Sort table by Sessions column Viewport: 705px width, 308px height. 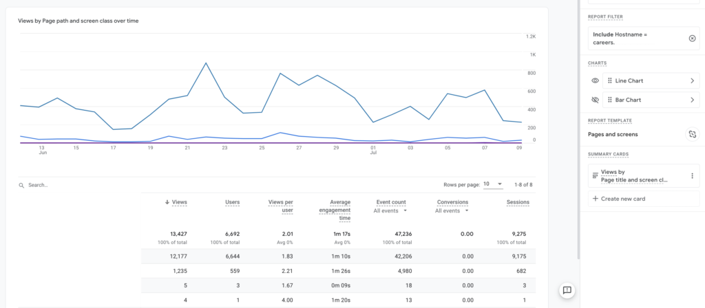click(x=518, y=202)
